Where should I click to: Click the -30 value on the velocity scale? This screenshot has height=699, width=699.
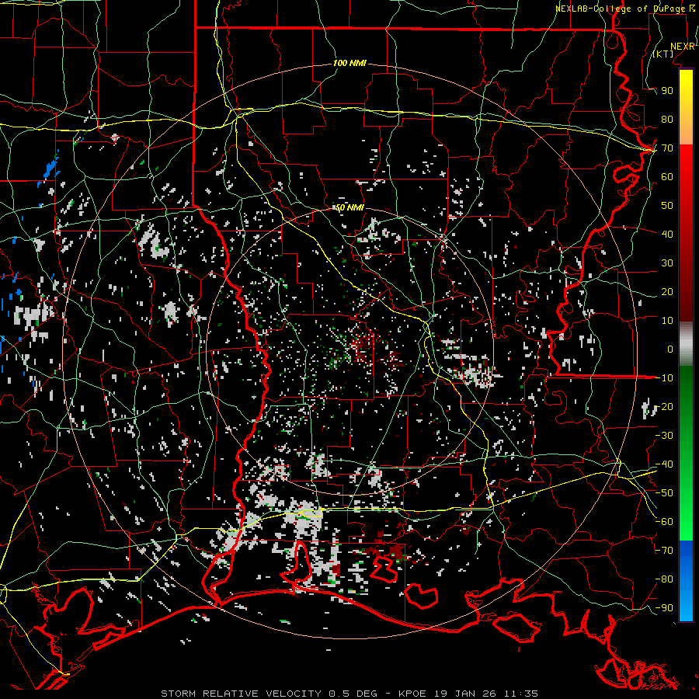[x=664, y=436]
